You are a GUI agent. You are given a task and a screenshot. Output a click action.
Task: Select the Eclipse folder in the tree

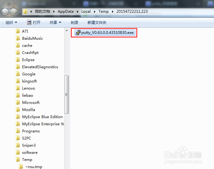(28, 60)
